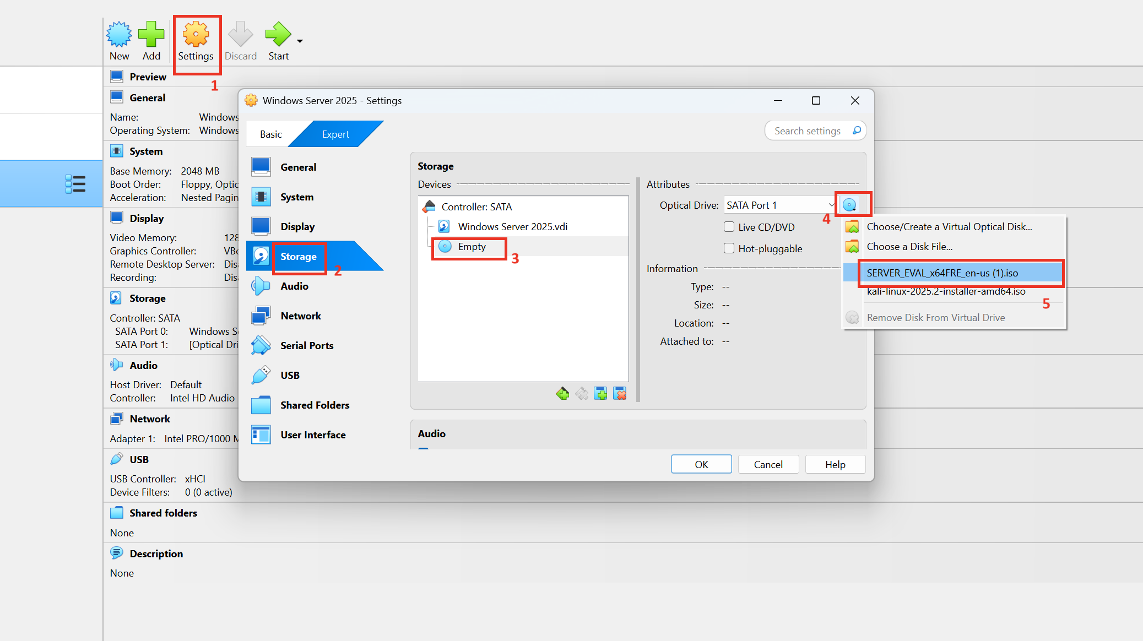Click the Display section header in details pane
1143x641 pixels.
[x=147, y=218]
